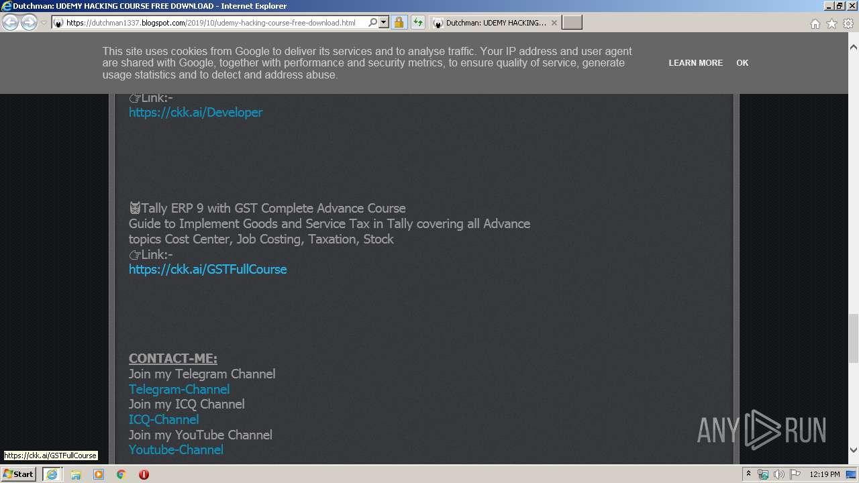Go forward with the browser Forward arrow

(29, 23)
